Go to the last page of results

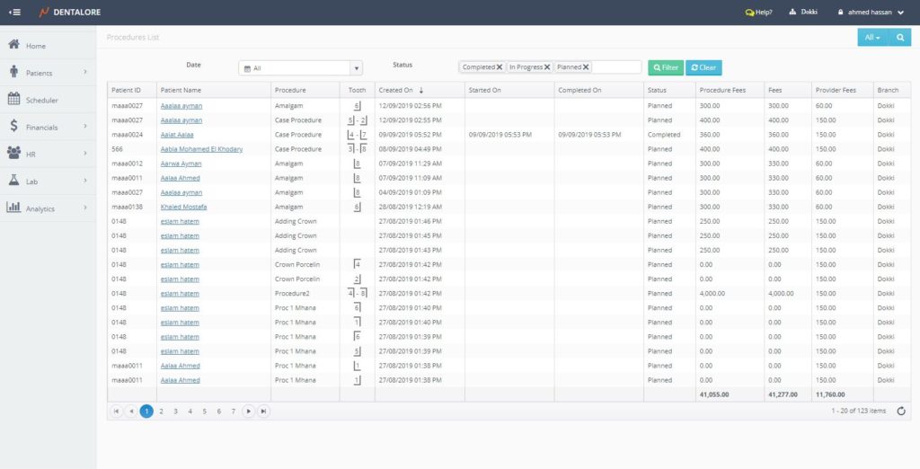[x=263, y=411]
